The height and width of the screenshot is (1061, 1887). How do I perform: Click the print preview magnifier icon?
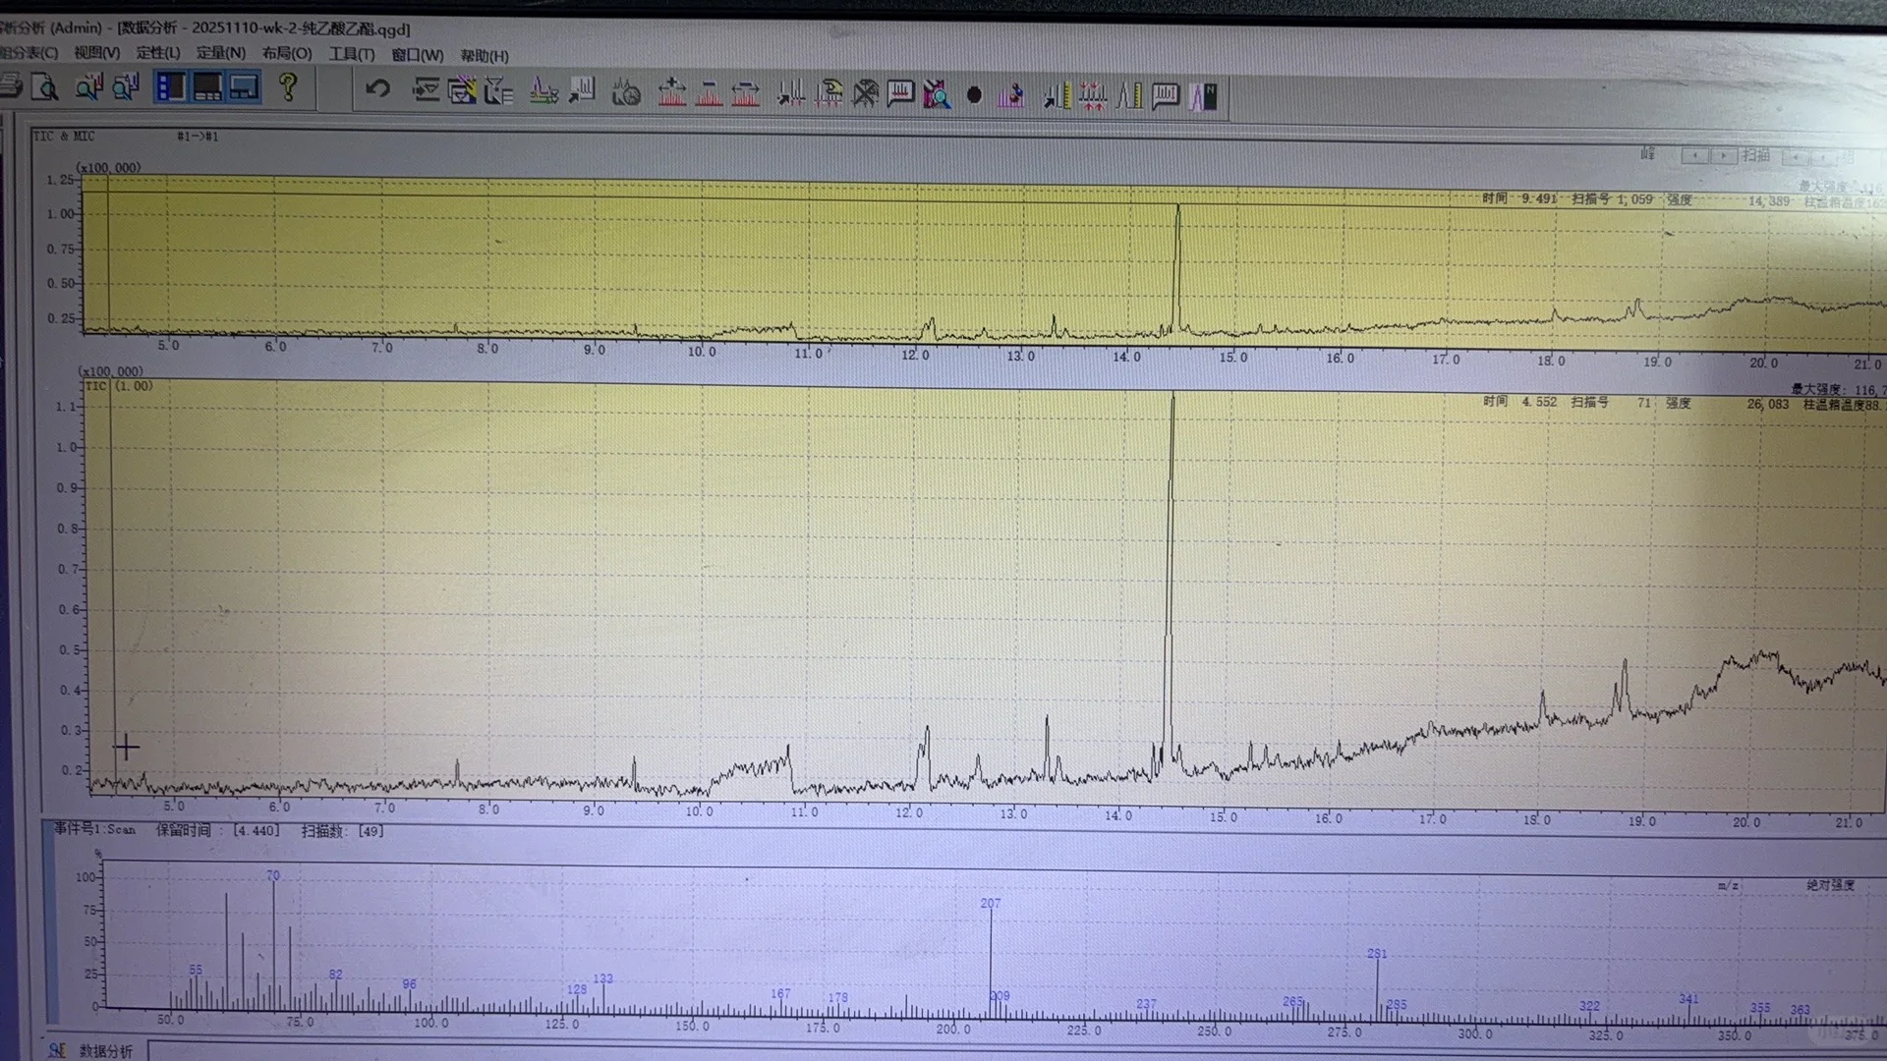click(45, 87)
